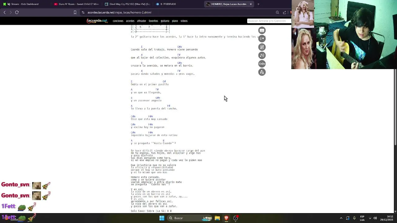
Task: Click lyric 'y un ascensor angosto'
Action: (146, 100)
